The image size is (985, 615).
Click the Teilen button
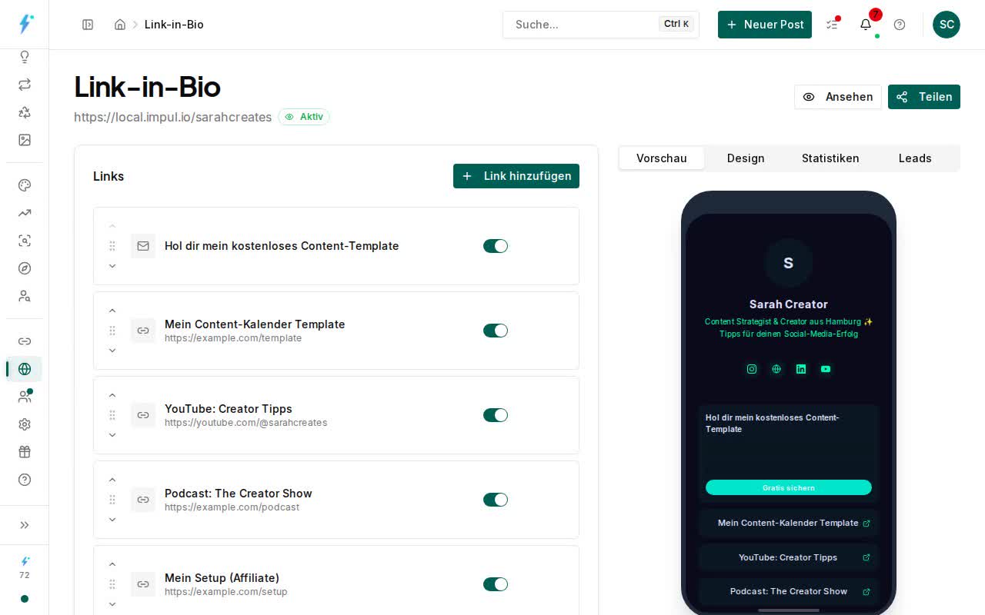click(x=924, y=97)
